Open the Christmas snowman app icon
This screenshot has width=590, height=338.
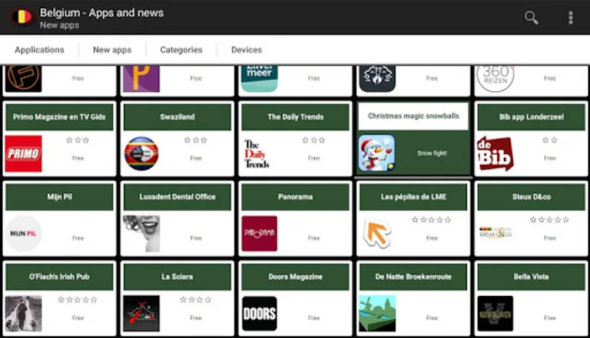(376, 153)
